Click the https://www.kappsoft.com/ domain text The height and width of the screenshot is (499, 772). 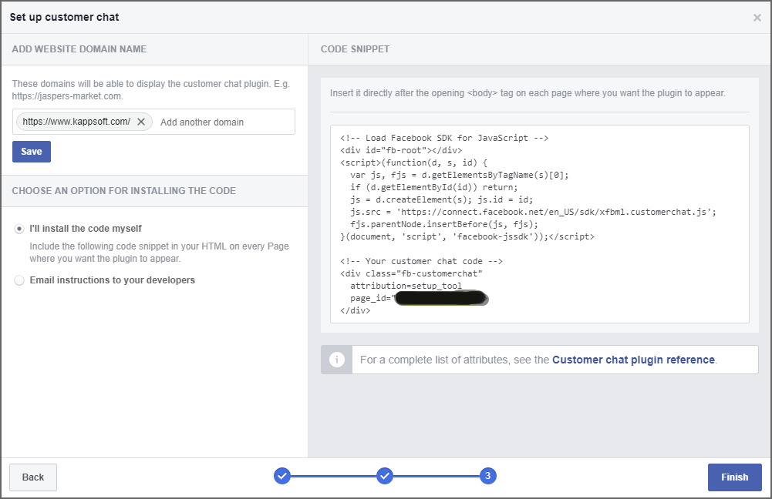coord(76,122)
